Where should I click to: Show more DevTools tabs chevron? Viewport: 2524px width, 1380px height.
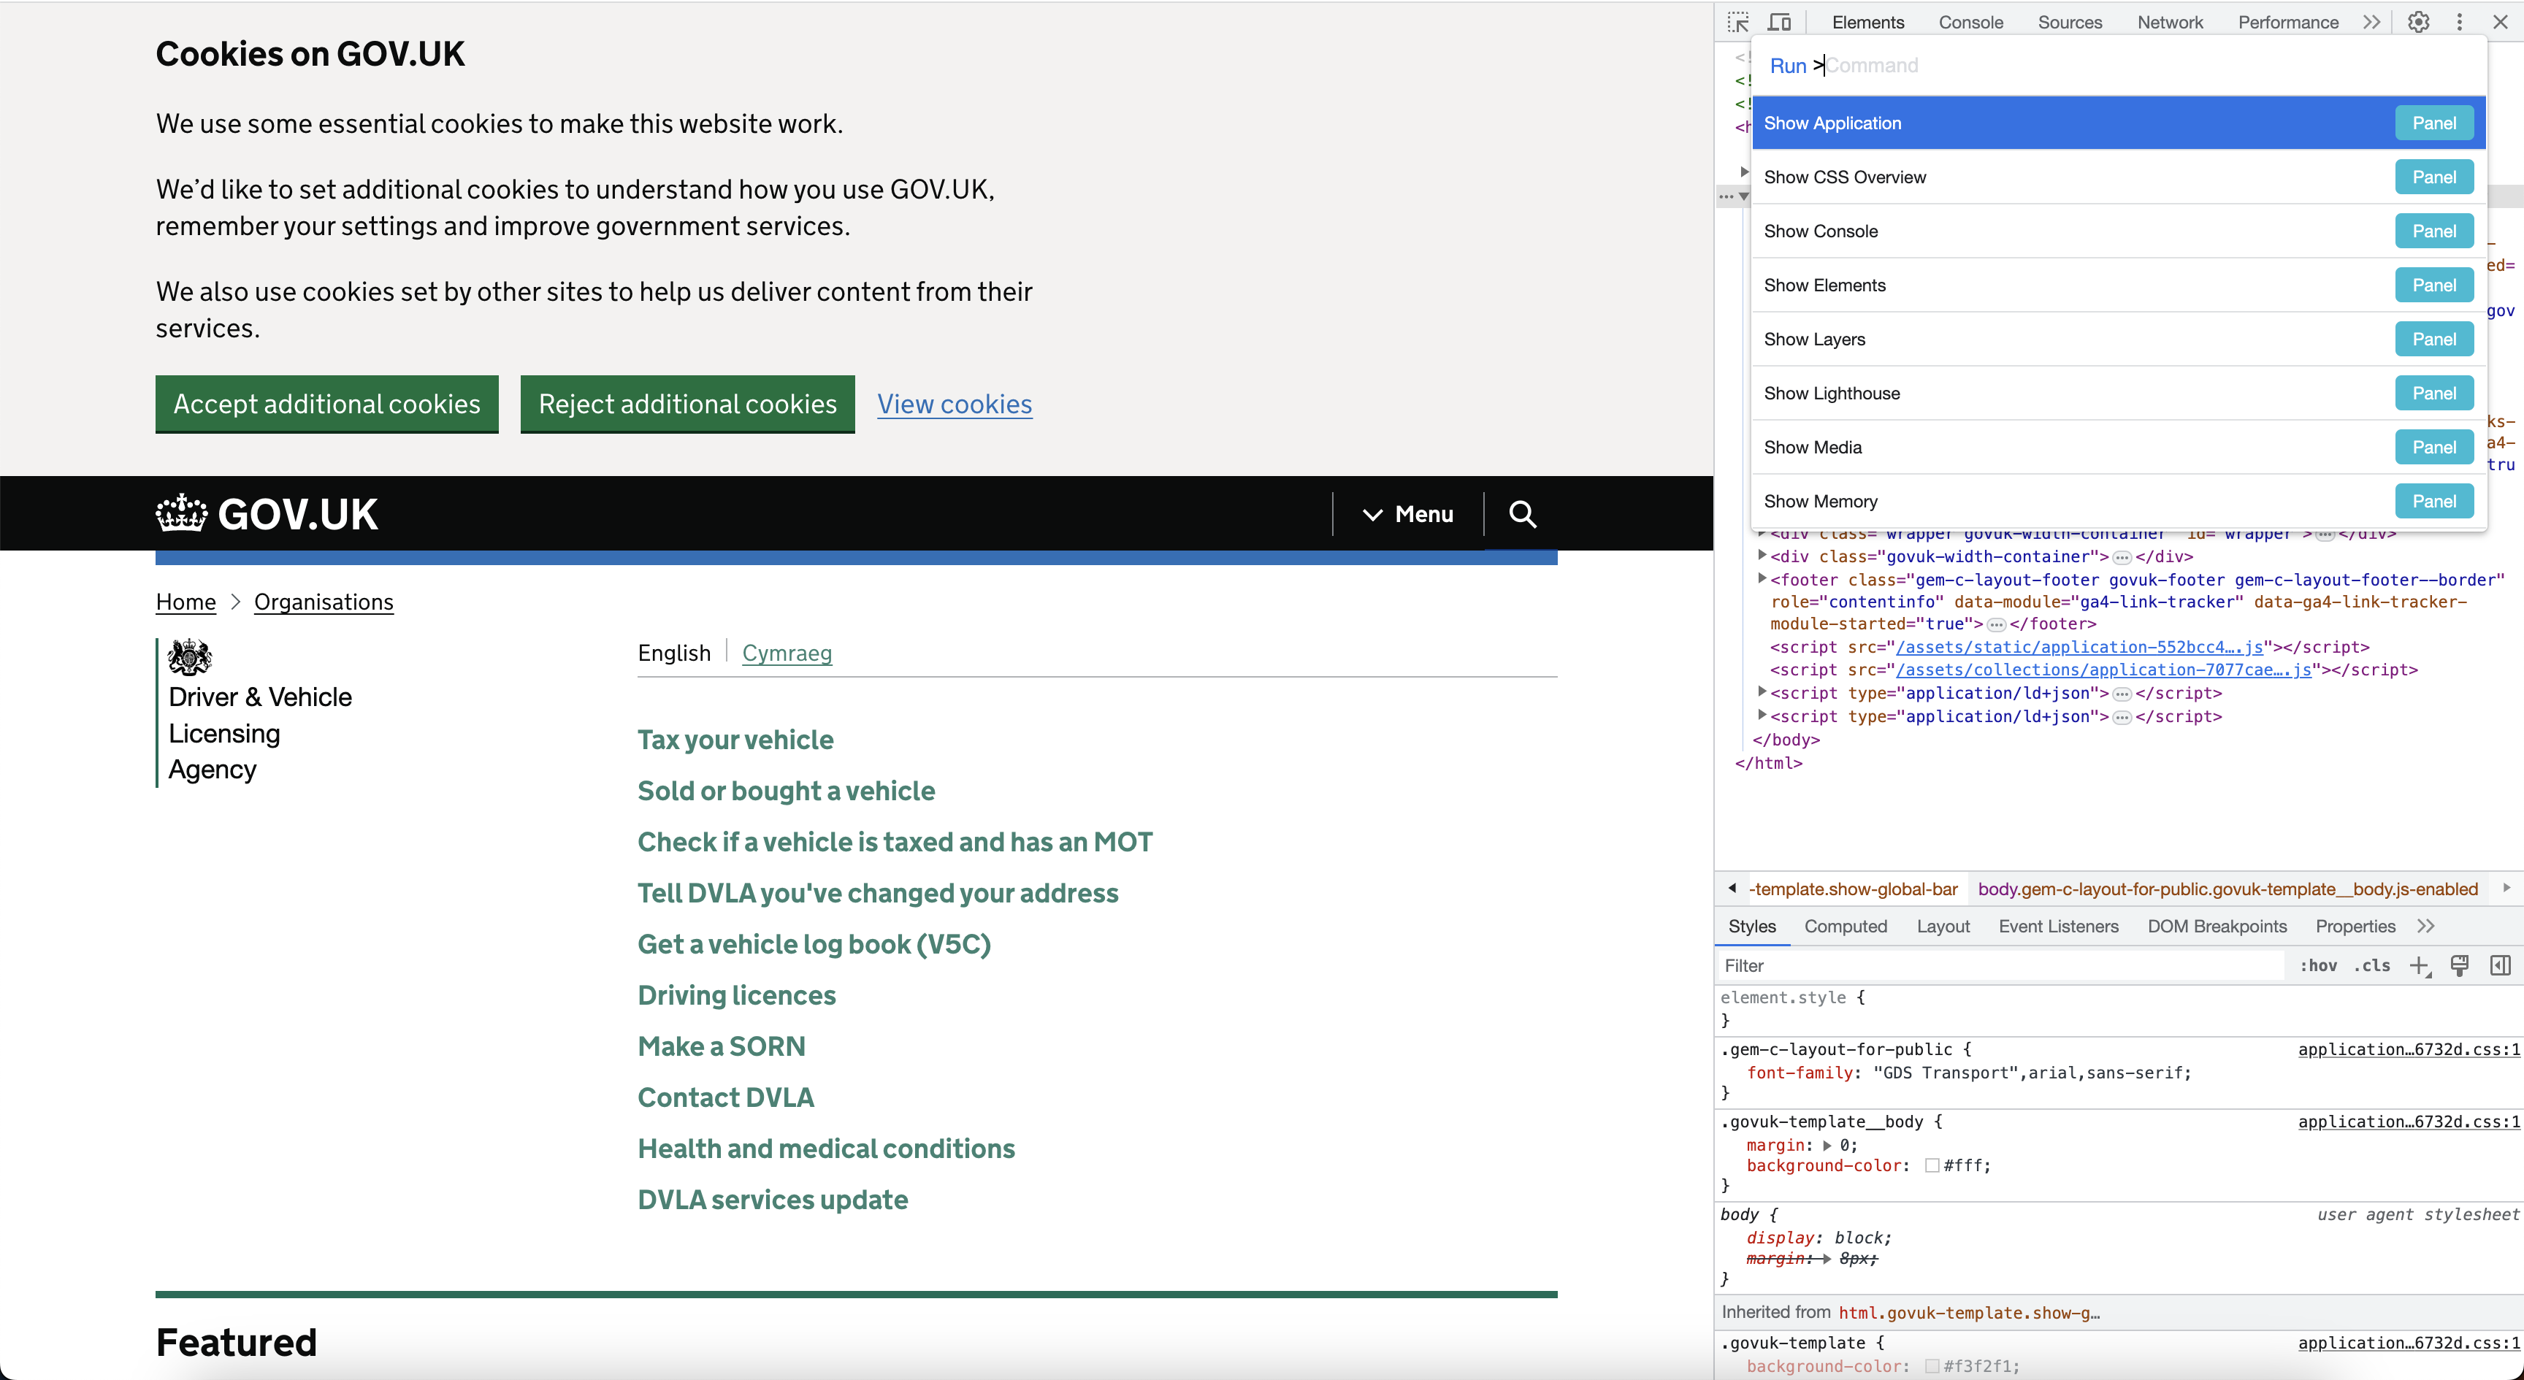point(2371,22)
